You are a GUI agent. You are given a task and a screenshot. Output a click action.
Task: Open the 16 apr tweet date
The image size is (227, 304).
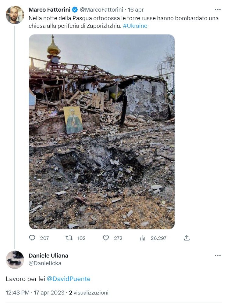click(136, 9)
